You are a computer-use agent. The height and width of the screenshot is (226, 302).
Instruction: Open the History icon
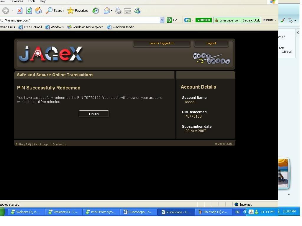pos(95,11)
